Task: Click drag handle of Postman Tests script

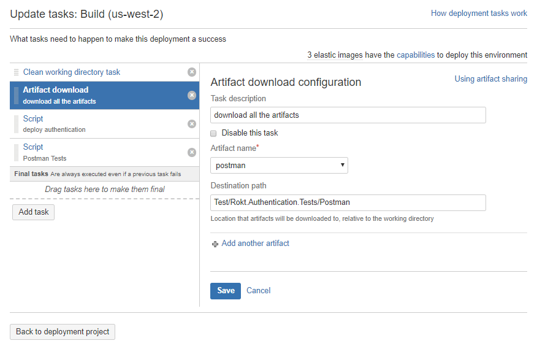Action: coord(16,152)
